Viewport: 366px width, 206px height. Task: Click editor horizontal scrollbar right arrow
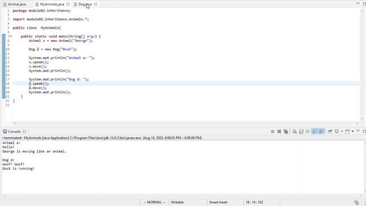coord(357,123)
